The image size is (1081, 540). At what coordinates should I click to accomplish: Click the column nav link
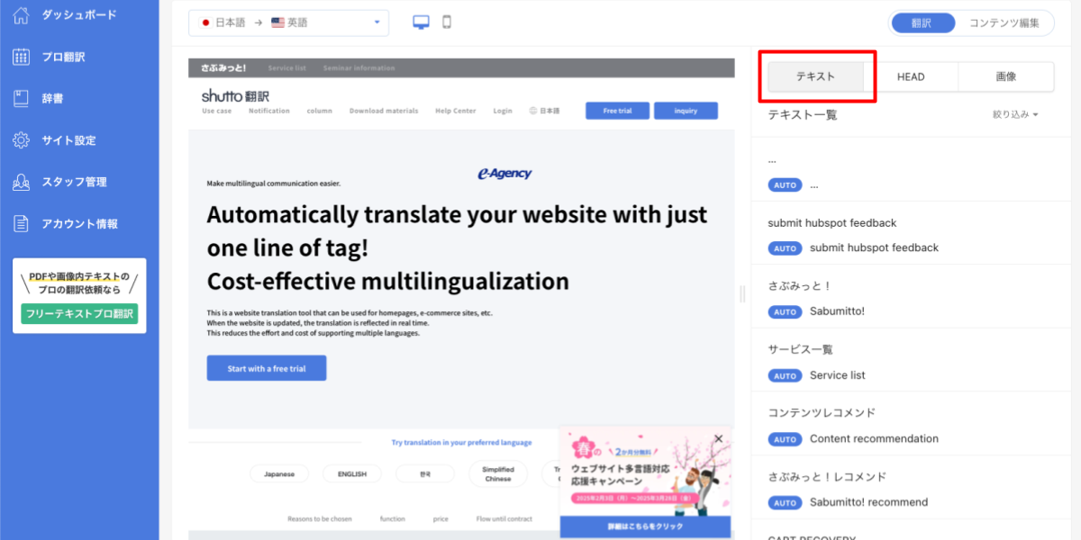click(320, 111)
